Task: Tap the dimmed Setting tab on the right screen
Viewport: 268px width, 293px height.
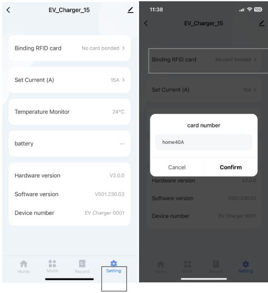Action: [246, 267]
